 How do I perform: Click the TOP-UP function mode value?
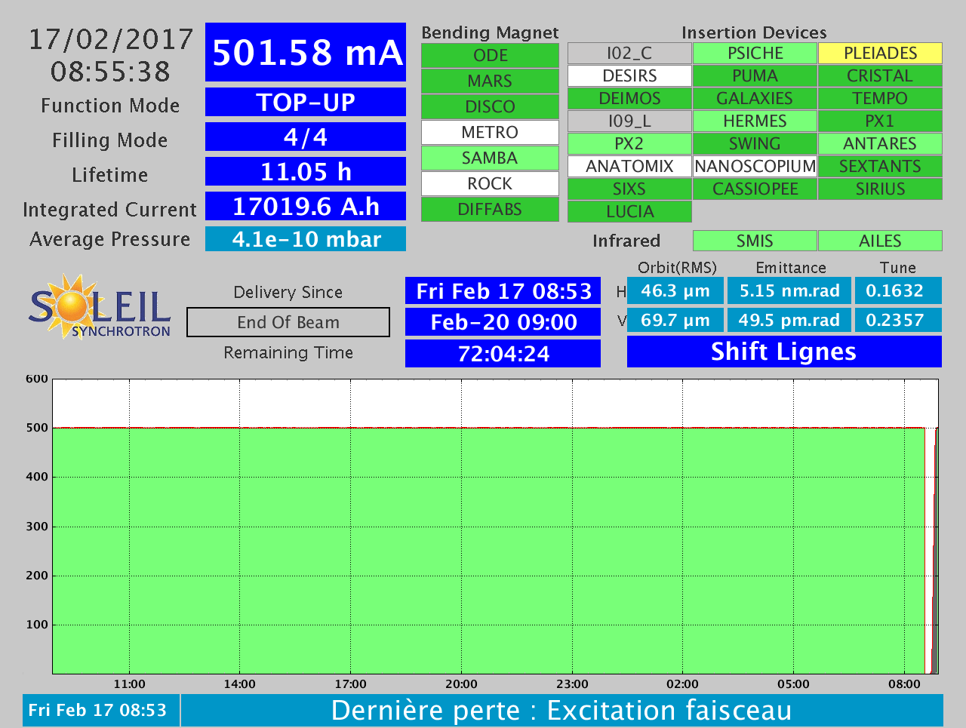(306, 102)
